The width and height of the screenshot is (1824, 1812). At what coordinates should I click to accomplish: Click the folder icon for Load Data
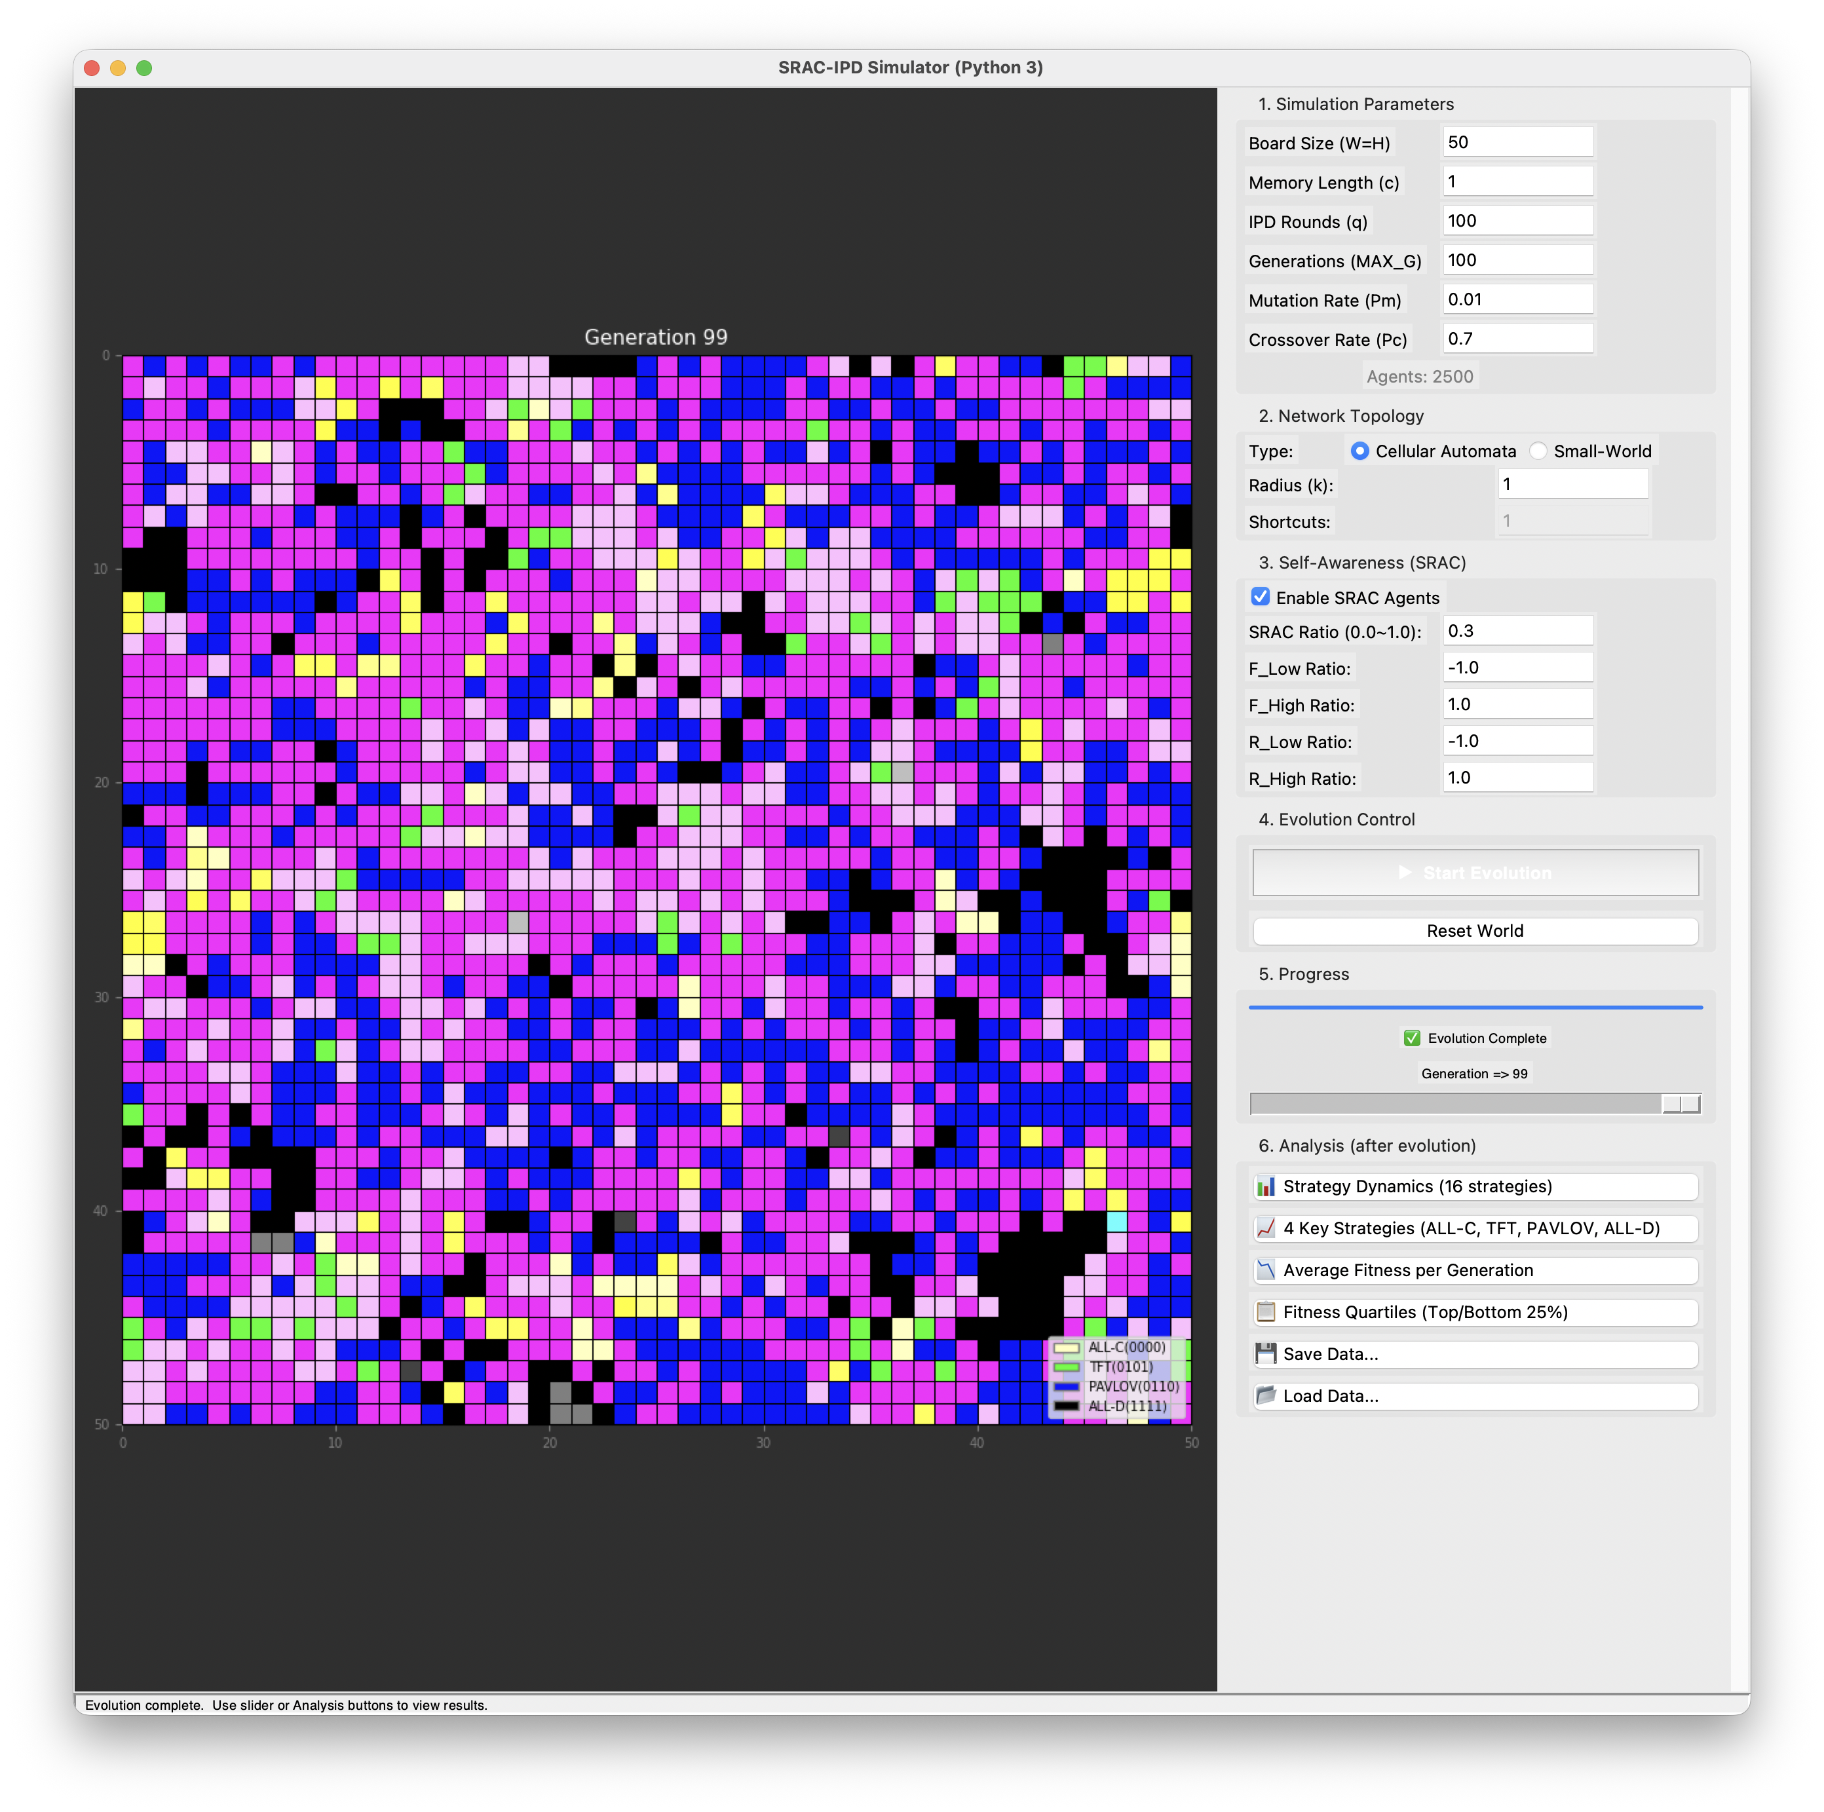click(x=1266, y=1395)
